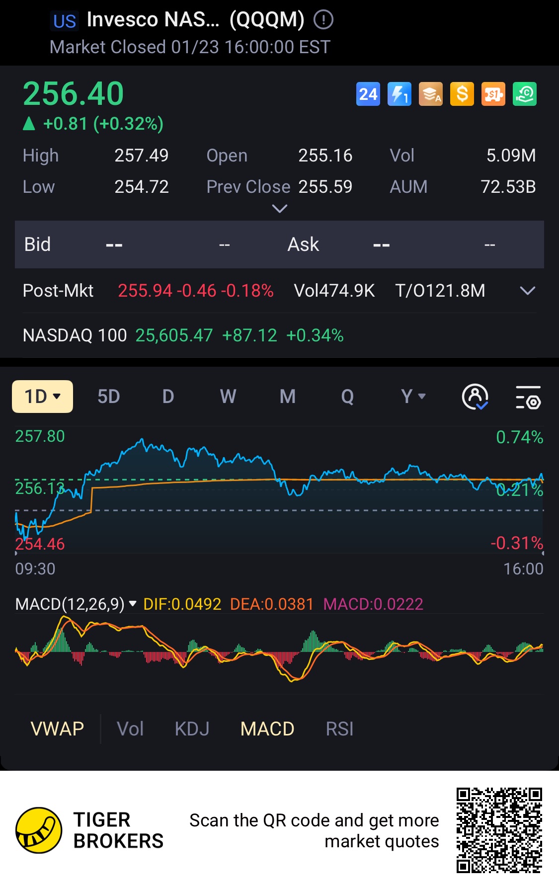The image size is (559, 890).
Task: Tap Post-Mkt price 255.94
Action: (x=145, y=291)
